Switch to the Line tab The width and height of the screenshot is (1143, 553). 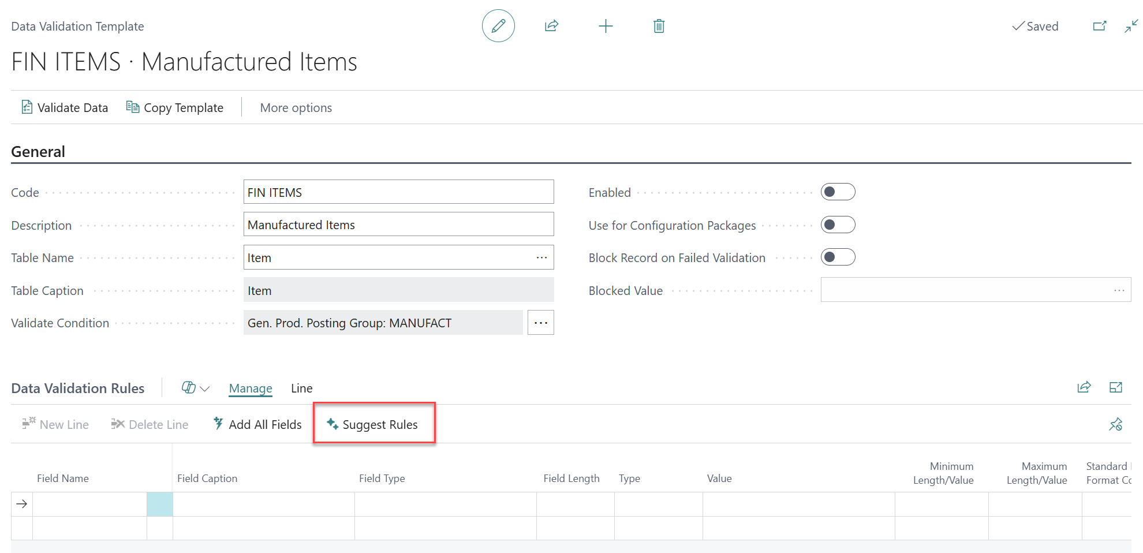301,388
